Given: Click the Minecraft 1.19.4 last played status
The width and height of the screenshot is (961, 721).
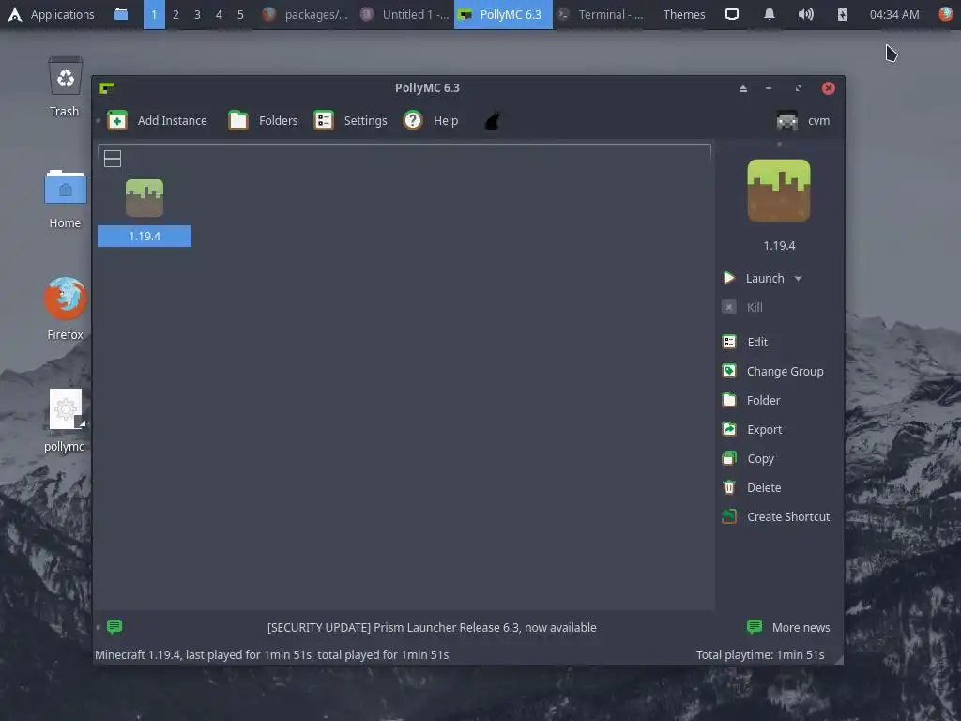Looking at the screenshot, I should click(x=271, y=654).
